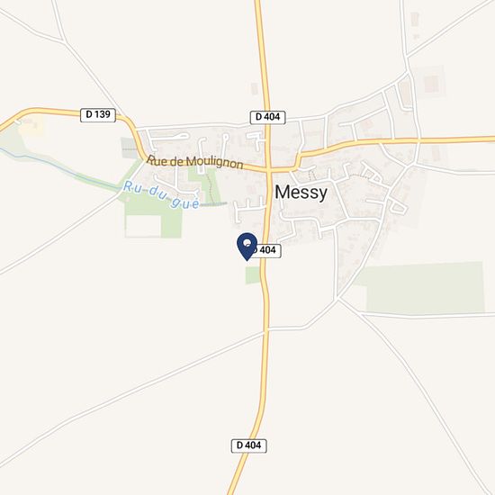Select the green park with white rectangle

[x=153, y=216]
